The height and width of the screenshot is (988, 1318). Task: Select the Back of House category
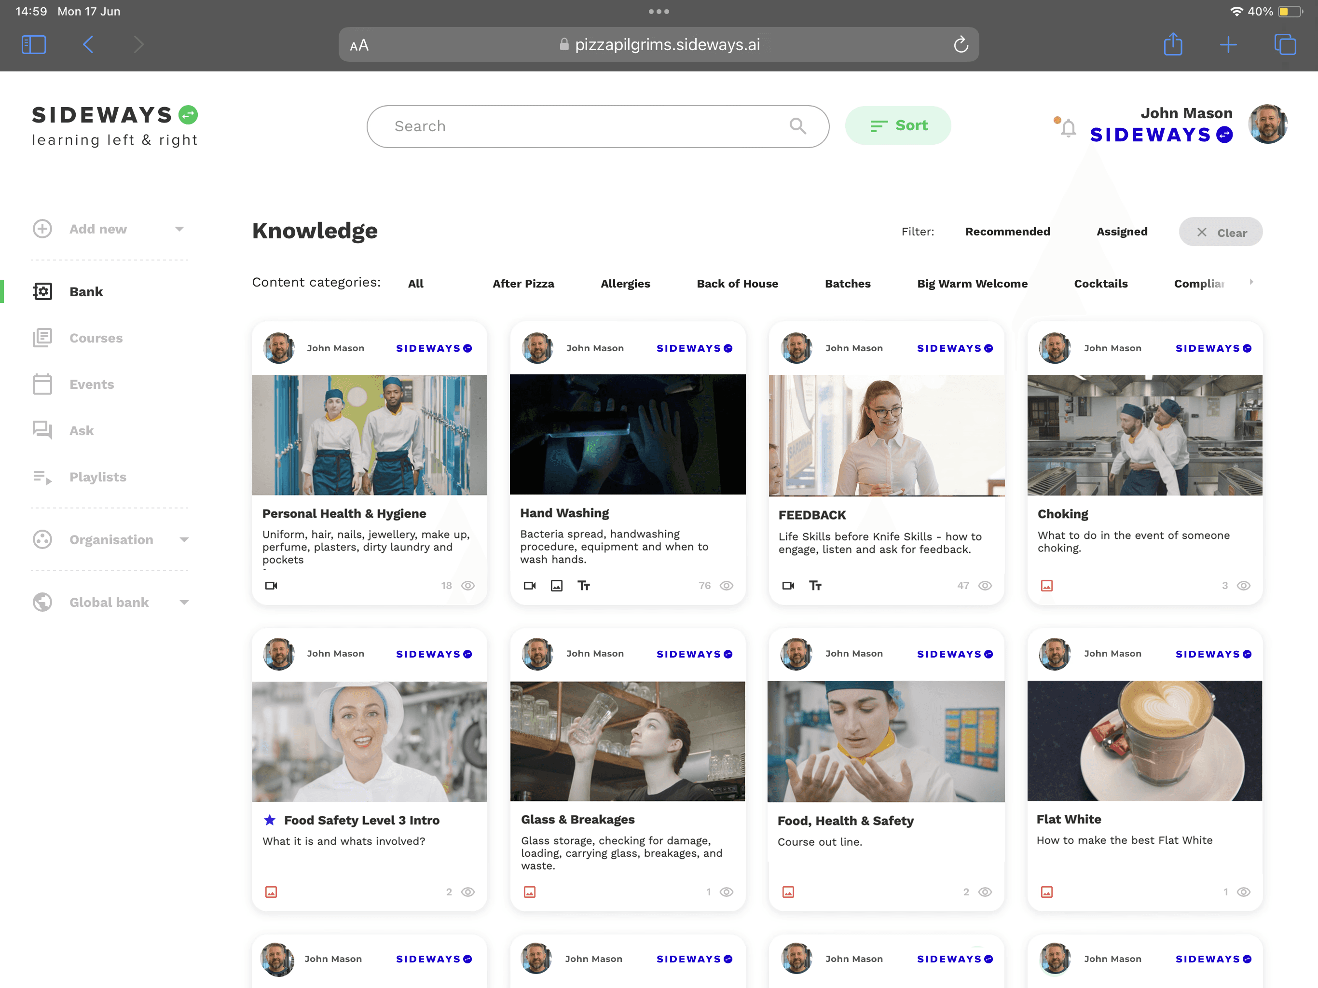737,284
